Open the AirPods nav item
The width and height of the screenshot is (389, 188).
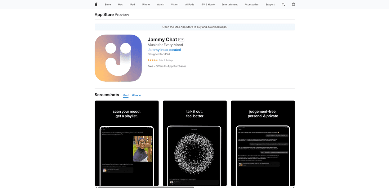189,4
